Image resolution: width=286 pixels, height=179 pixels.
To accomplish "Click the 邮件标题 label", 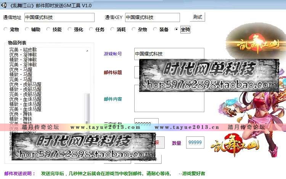I will point(113,73).
